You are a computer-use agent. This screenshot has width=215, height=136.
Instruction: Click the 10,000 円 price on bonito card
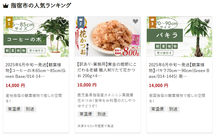87,85
